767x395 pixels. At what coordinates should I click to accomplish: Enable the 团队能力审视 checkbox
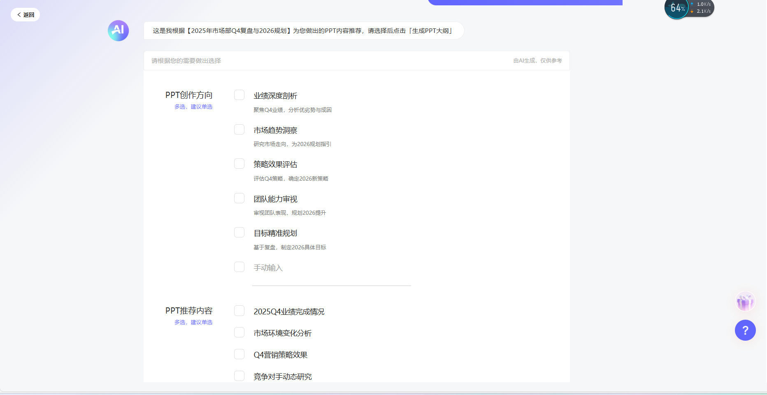click(239, 198)
